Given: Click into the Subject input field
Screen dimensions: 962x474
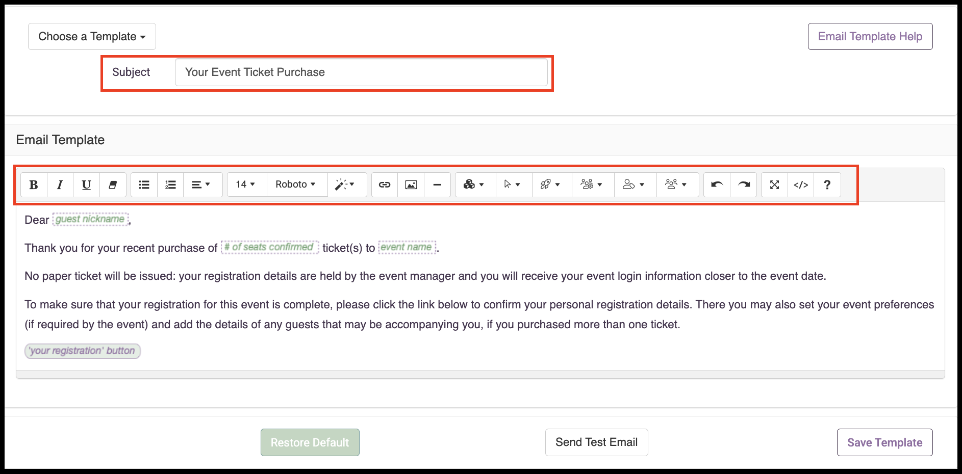Looking at the screenshot, I should (x=361, y=72).
